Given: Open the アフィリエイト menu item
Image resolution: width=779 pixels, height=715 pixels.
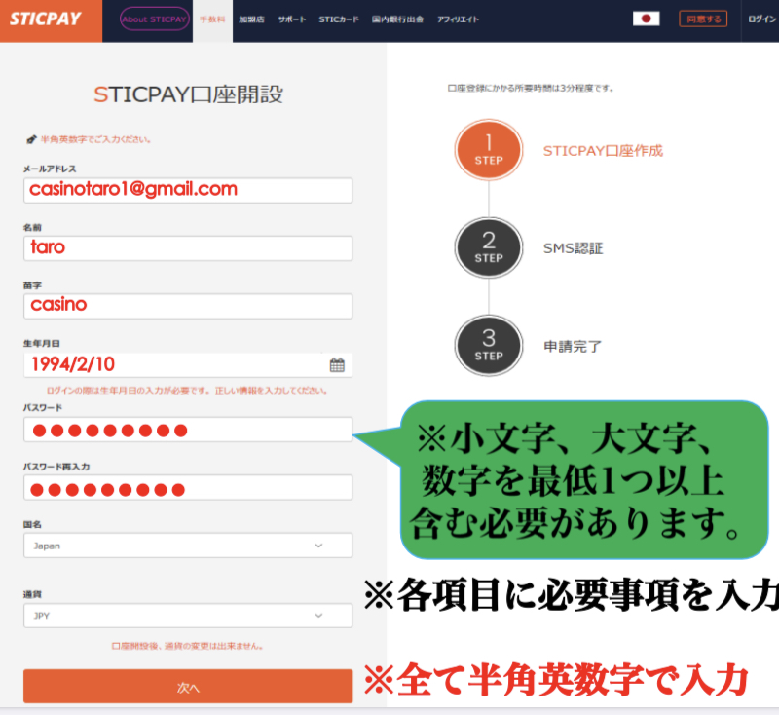Looking at the screenshot, I should (x=458, y=19).
